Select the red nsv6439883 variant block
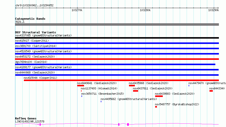Viewport: 226px width, 127px height. point(159,96)
